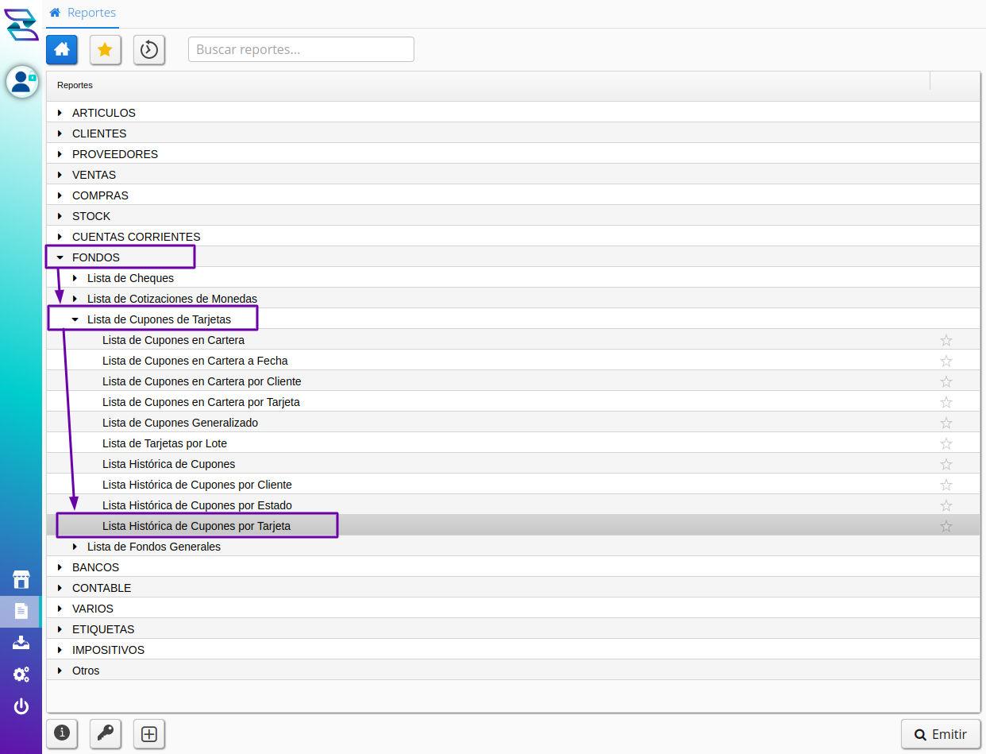986x754 pixels.
Task: Click the app logo in the sidebar
Action: click(21, 25)
